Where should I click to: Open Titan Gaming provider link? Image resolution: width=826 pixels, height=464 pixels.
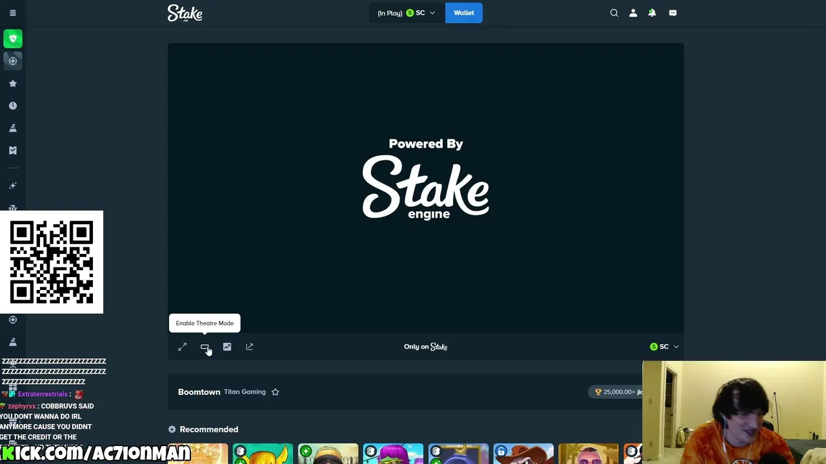point(245,392)
